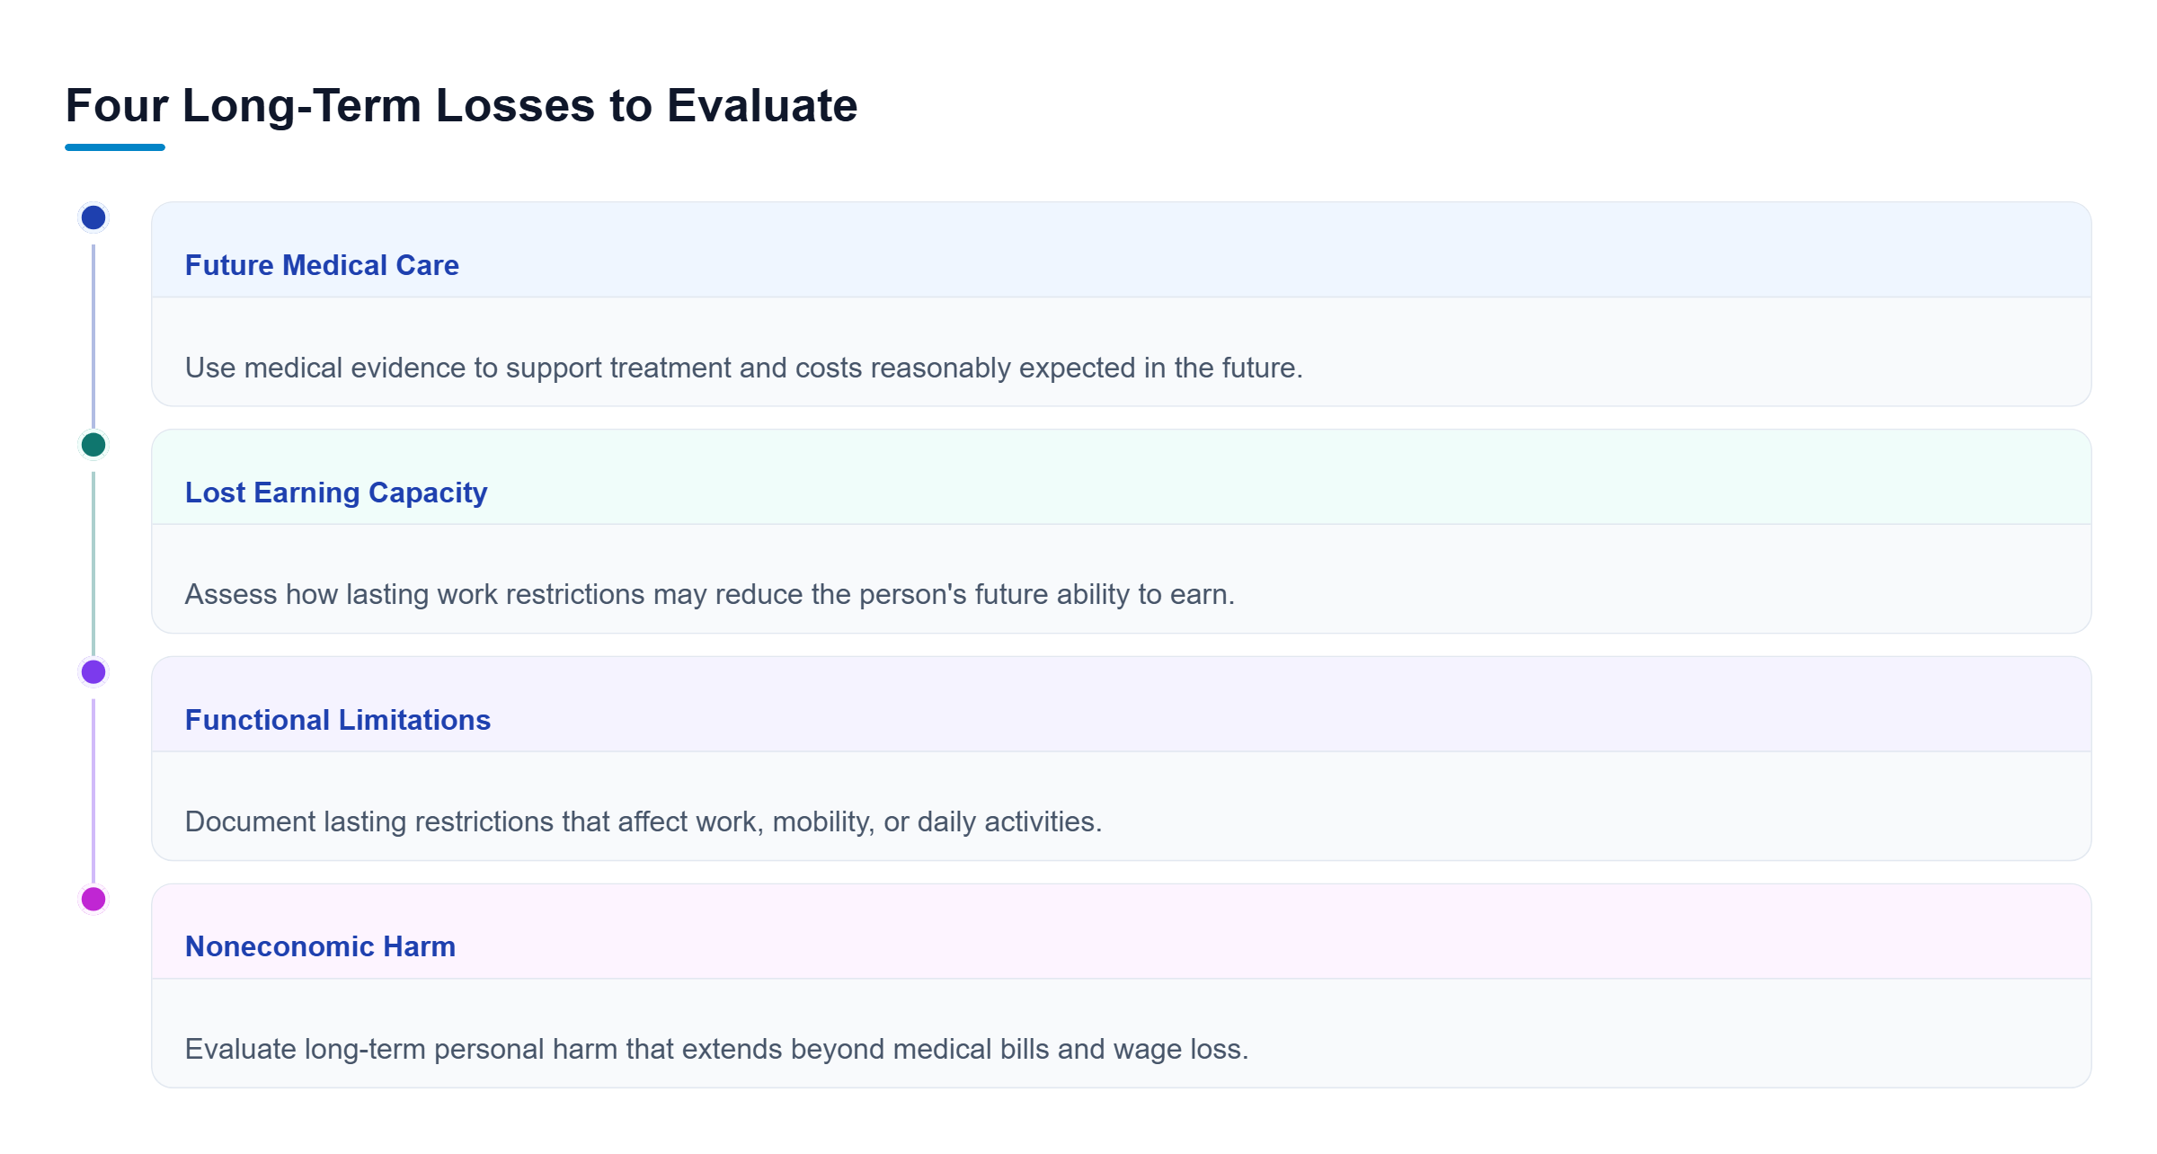Image resolution: width=2157 pixels, height=1154 pixels.
Task: Select the Lost Earning Capacity heading
Action: [336, 493]
